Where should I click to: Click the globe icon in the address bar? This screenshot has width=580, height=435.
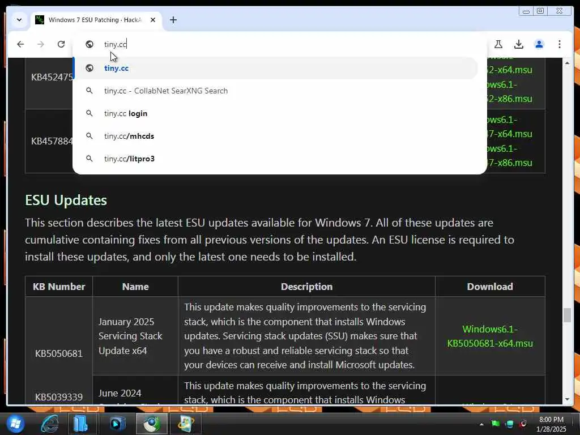click(x=89, y=44)
